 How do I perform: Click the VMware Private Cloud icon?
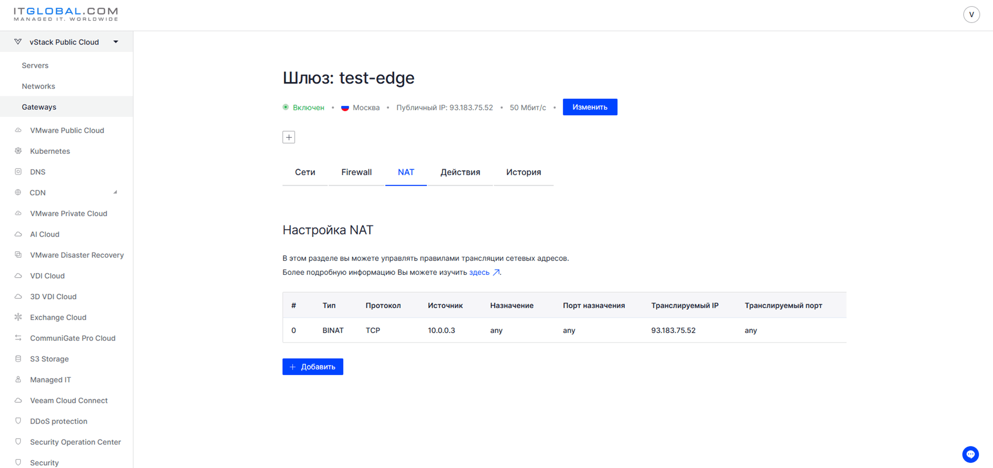18,213
